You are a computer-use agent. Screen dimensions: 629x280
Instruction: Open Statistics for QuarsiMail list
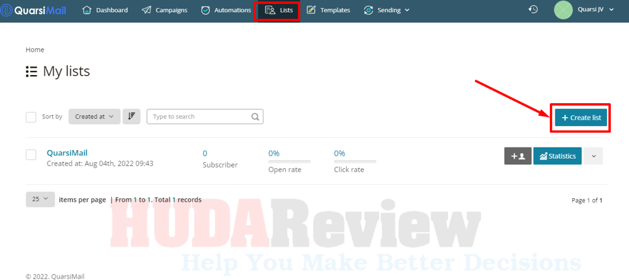coord(557,156)
